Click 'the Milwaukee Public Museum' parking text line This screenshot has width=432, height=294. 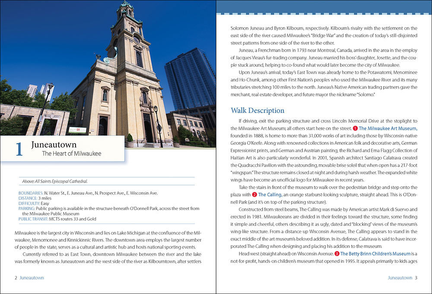[x=51, y=214]
